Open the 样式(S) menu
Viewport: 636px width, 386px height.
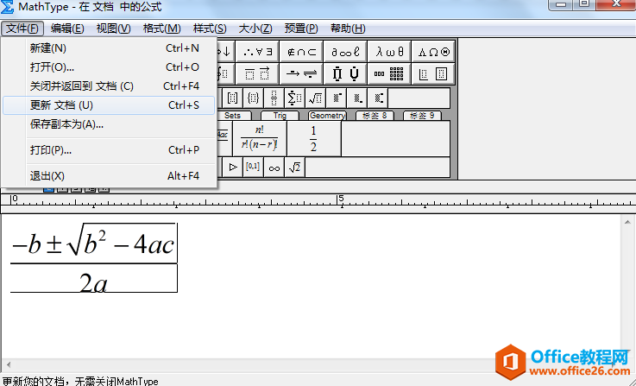tap(210, 28)
